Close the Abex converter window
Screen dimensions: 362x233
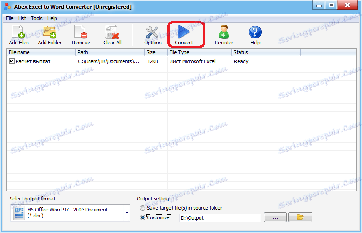coord(347,5)
